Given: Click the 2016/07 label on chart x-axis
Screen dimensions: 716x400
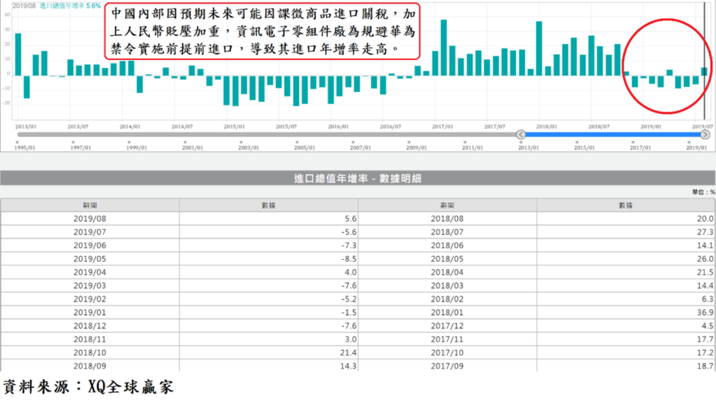Looking at the screenshot, I should [390, 127].
